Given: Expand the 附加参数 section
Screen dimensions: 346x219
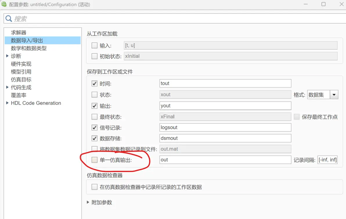Looking at the screenshot, I should point(88,202).
